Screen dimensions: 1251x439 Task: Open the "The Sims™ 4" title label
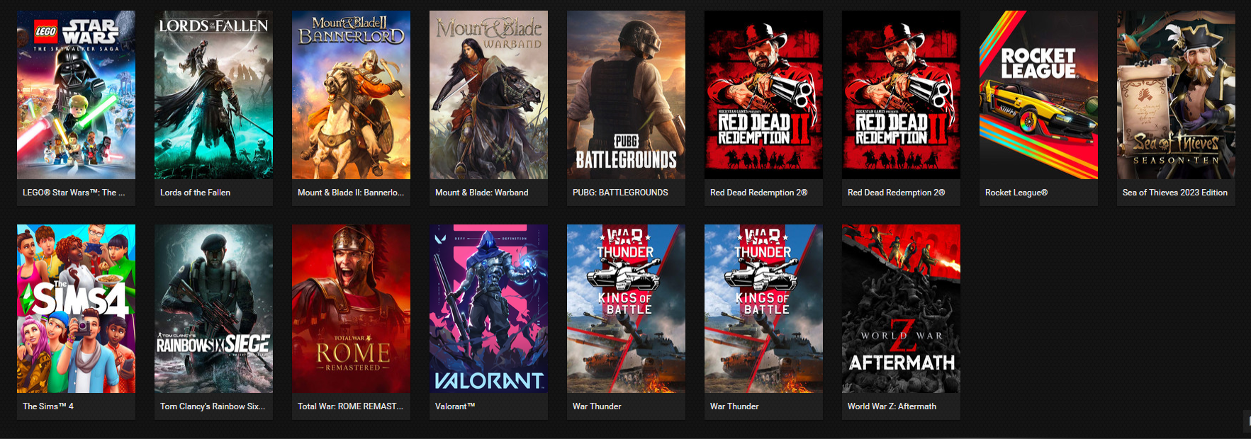[x=48, y=406]
